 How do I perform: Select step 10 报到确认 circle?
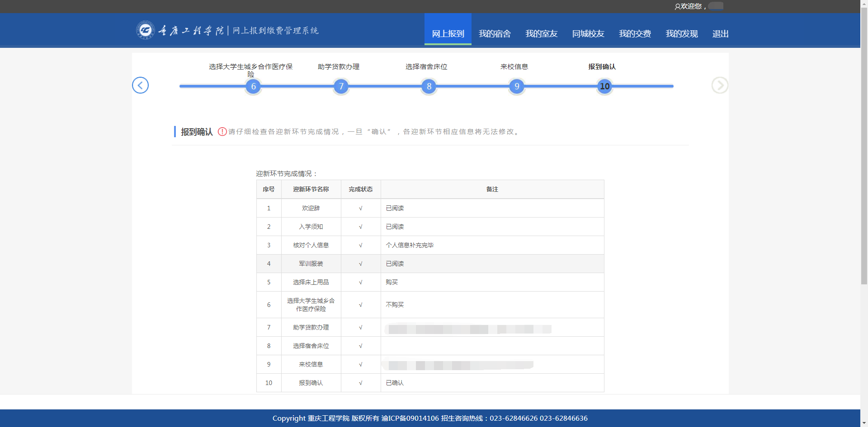point(604,86)
